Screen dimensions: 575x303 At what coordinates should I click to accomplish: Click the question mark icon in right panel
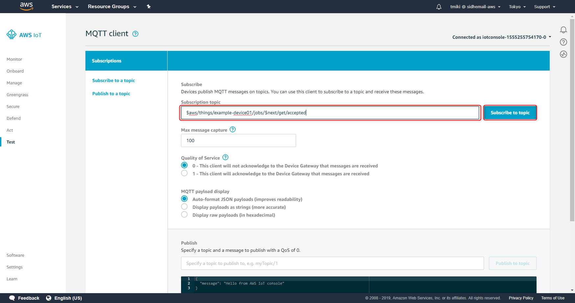(563, 42)
